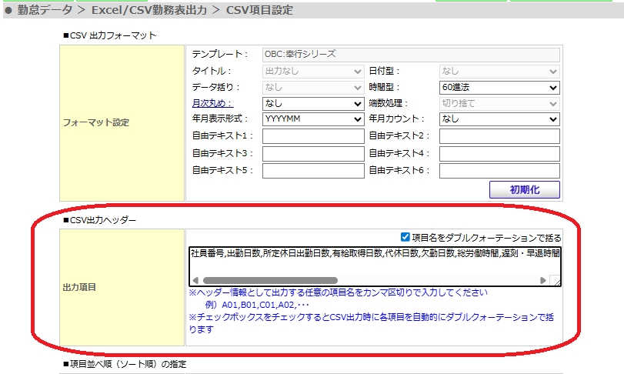Click the 自由テキスト2 input field

tap(499, 136)
